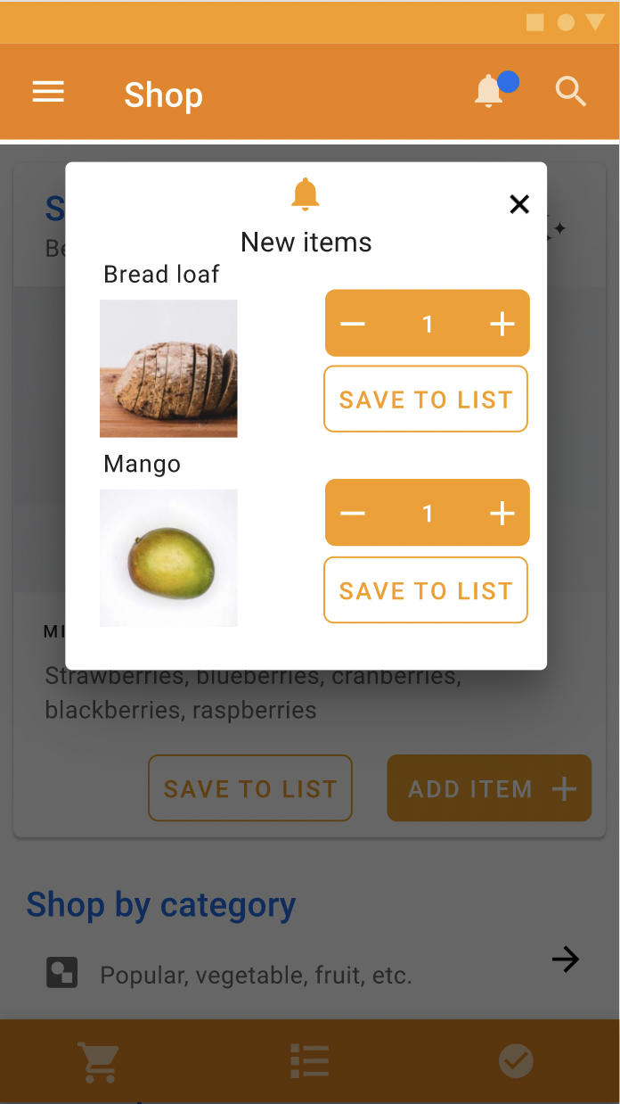Save Mango to list
The height and width of the screenshot is (1104, 620).
426,589
